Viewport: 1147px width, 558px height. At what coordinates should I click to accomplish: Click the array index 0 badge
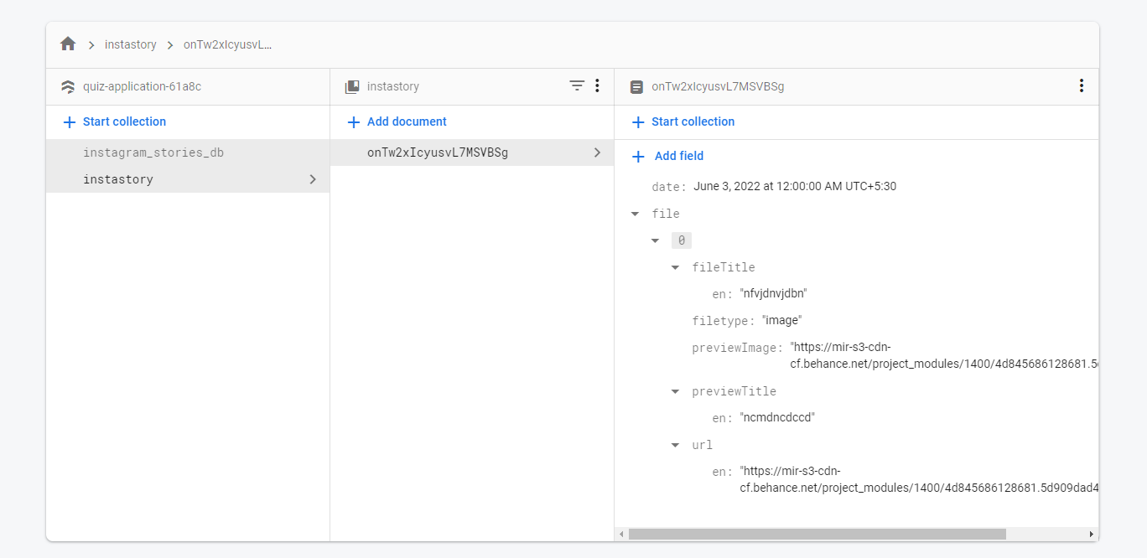[x=682, y=240]
